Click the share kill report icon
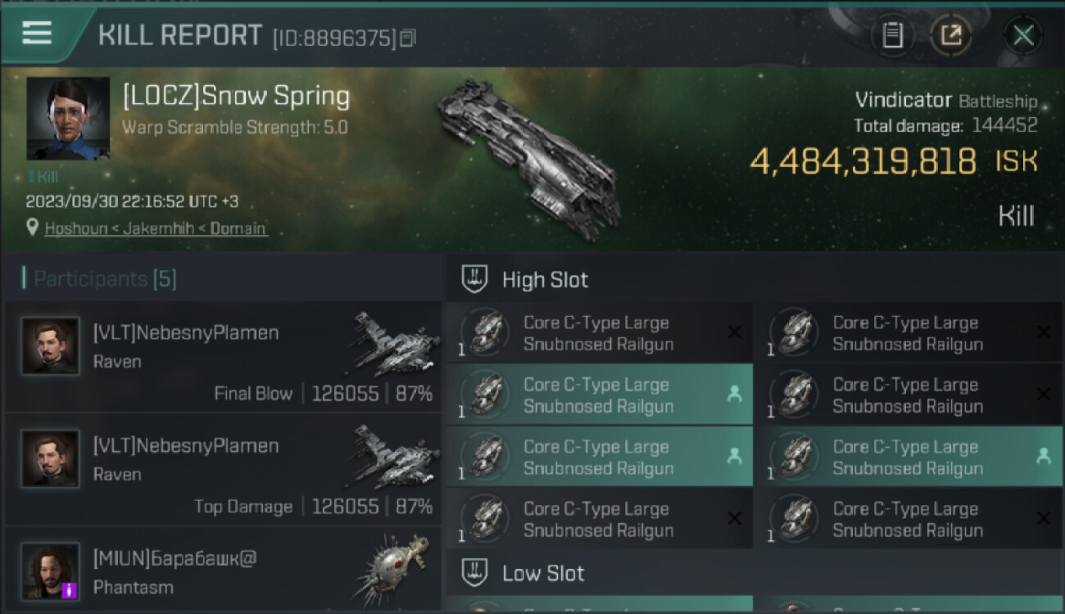This screenshot has width=1065, height=614. click(x=951, y=35)
